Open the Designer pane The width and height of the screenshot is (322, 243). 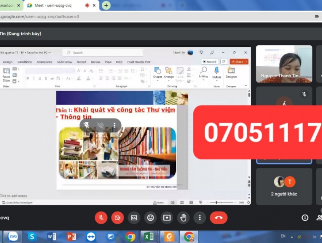click(x=231, y=73)
